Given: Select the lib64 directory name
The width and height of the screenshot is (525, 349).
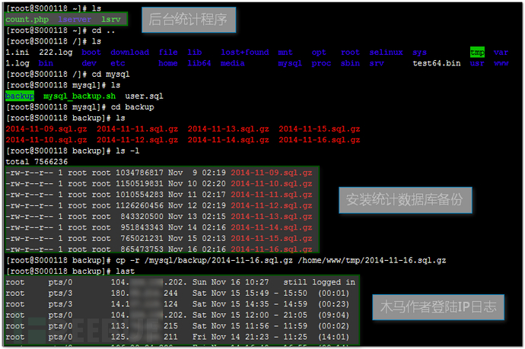Looking at the screenshot, I should coord(199,63).
